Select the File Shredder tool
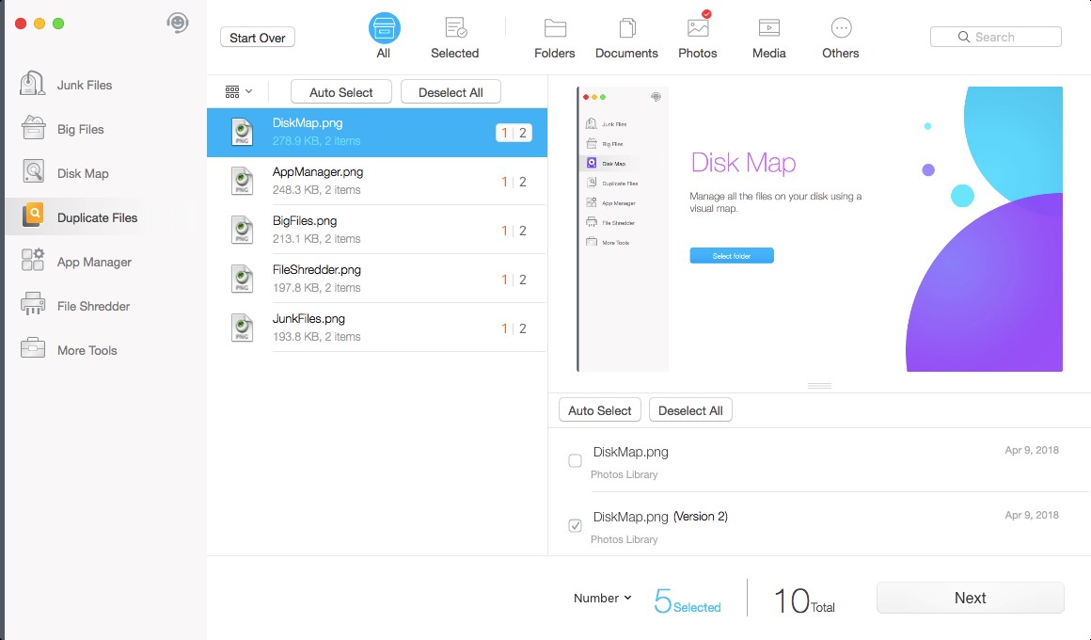 click(91, 305)
